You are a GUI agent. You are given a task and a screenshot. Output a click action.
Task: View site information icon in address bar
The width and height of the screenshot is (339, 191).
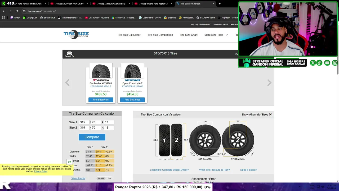(x=24, y=11)
